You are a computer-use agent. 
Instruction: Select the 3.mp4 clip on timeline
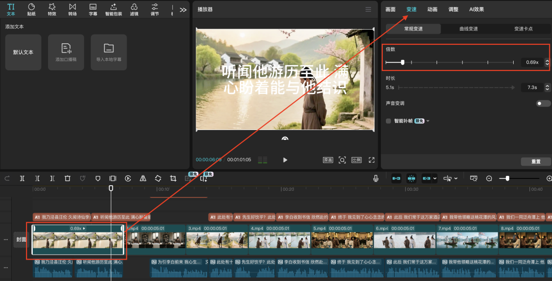coord(217,240)
